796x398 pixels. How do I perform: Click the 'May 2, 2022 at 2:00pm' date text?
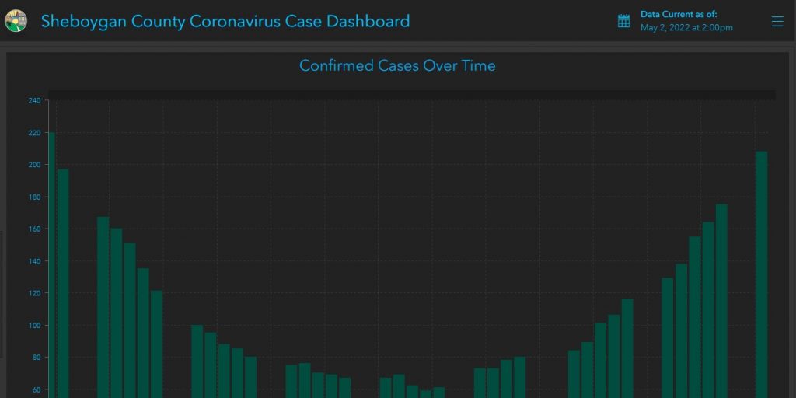(x=686, y=27)
